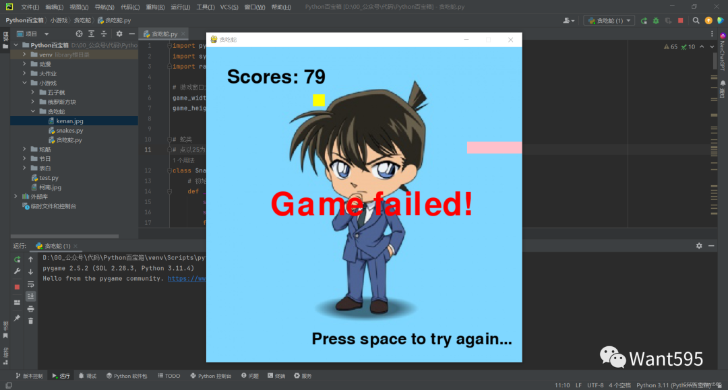This screenshot has height=390, width=728.
Task: Open the 终端 tool window
Action: [277, 376]
